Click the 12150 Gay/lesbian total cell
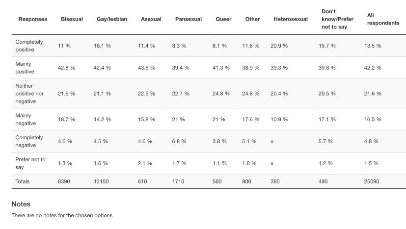The width and height of the screenshot is (406, 229). (x=101, y=181)
